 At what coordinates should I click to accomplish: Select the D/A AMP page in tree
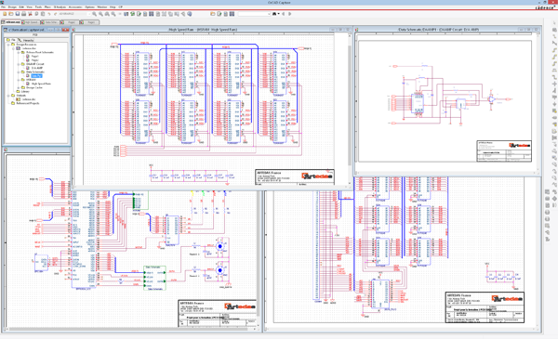(x=37, y=68)
